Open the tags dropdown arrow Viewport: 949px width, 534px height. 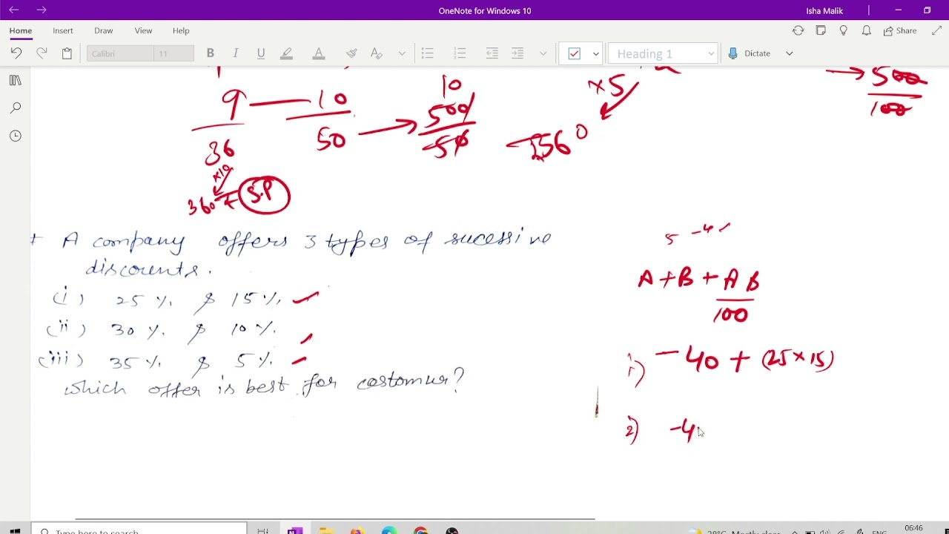[x=595, y=53]
